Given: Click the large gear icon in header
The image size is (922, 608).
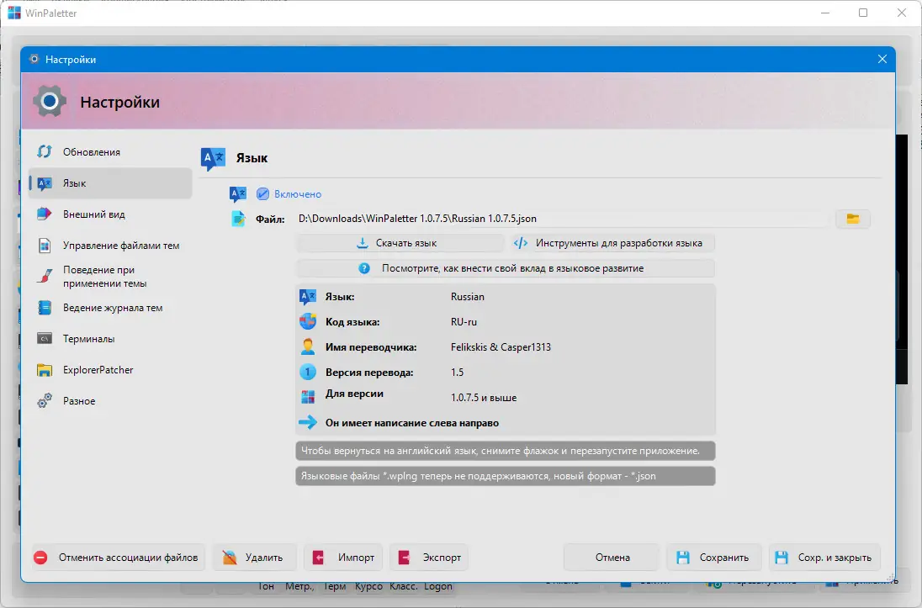Looking at the screenshot, I should point(50,101).
